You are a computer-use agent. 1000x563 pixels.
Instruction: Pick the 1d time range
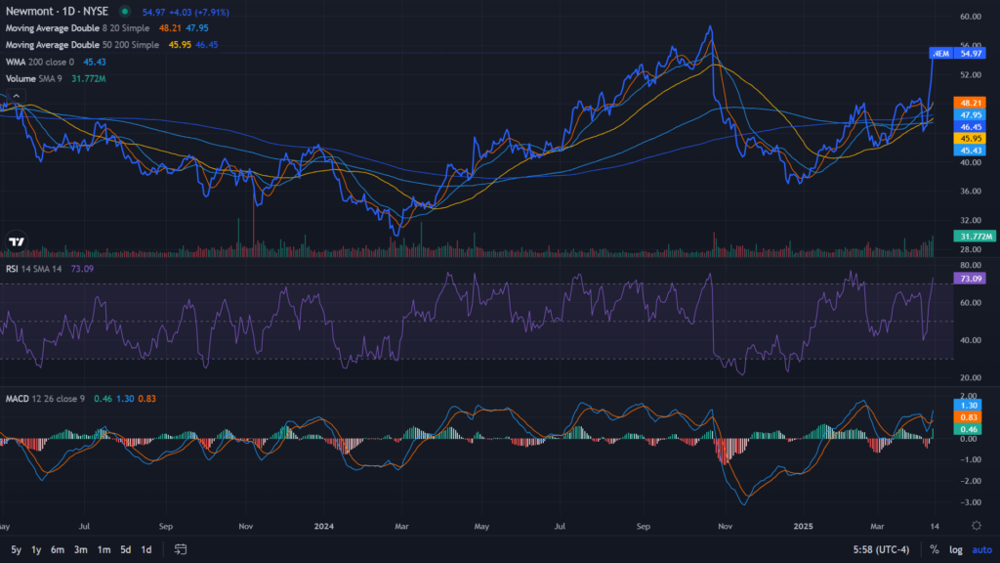tap(146, 549)
